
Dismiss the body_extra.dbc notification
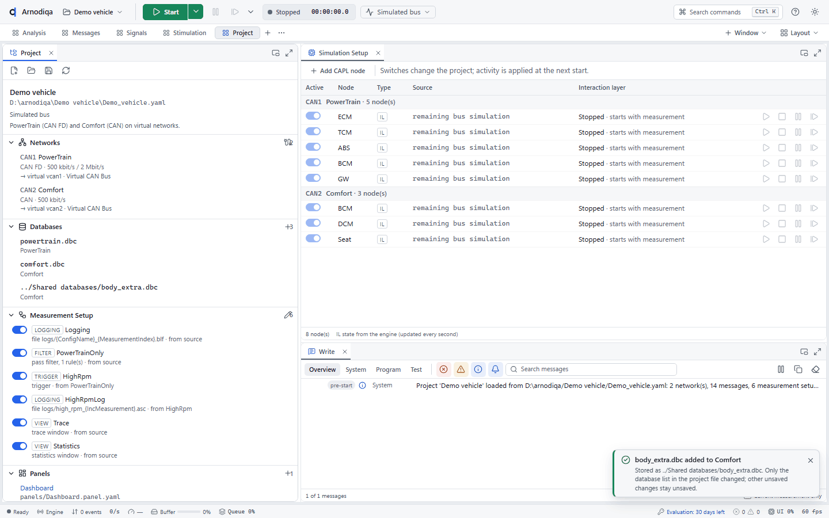pyautogui.click(x=811, y=460)
